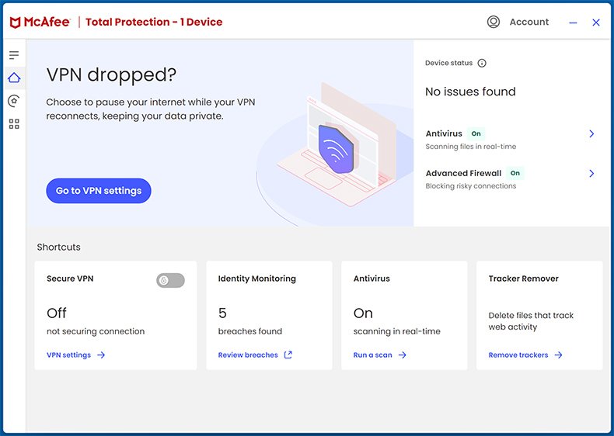Click 'scanning in real-time' in Antivirus shortcut card
614x436 pixels.
[x=396, y=331]
